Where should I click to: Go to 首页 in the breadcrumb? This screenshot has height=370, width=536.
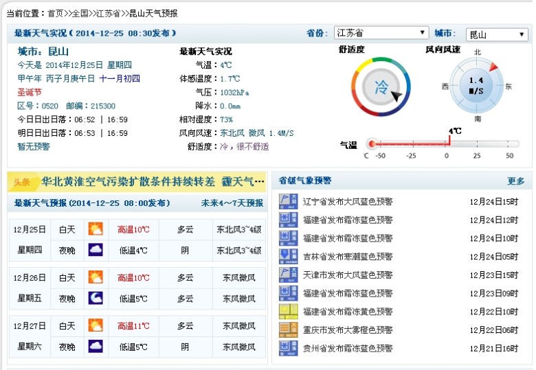(56, 13)
